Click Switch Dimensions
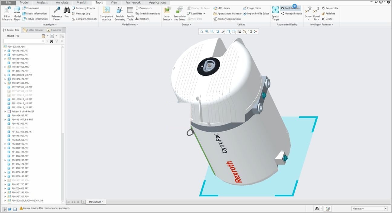This screenshot has width=392, height=213. point(148,14)
